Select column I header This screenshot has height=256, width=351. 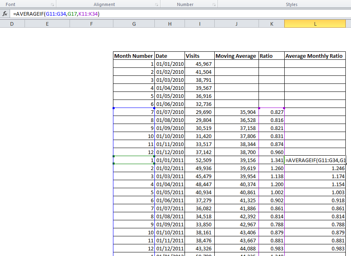(199, 24)
